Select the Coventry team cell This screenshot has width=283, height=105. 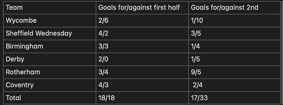pyautogui.click(x=50, y=85)
